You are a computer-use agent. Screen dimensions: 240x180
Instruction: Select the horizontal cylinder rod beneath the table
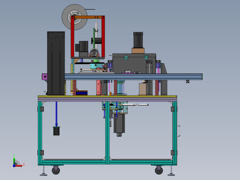pos(135,105)
